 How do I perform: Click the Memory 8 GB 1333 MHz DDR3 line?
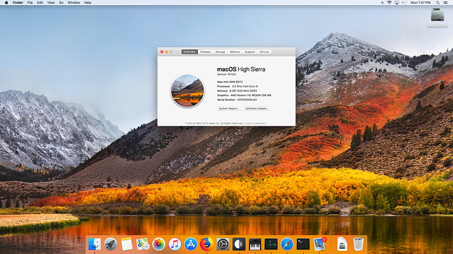pos(237,91)
